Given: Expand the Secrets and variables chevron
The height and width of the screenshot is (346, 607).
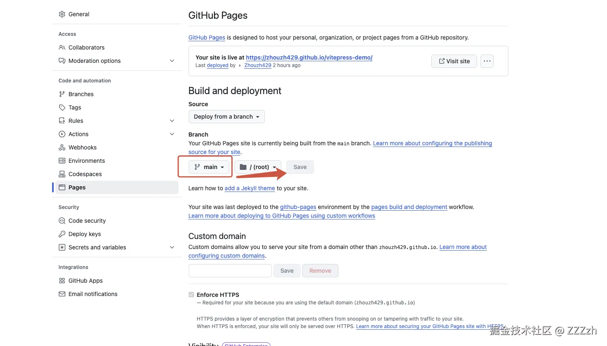Looking at the screenshot, I should (x=172, y=247).
